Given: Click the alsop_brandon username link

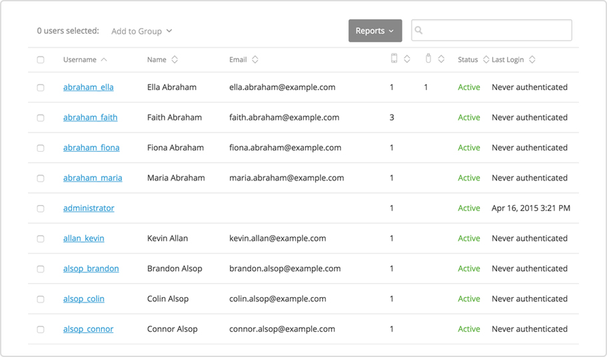Looking at the screenshot, I should 91,269.
